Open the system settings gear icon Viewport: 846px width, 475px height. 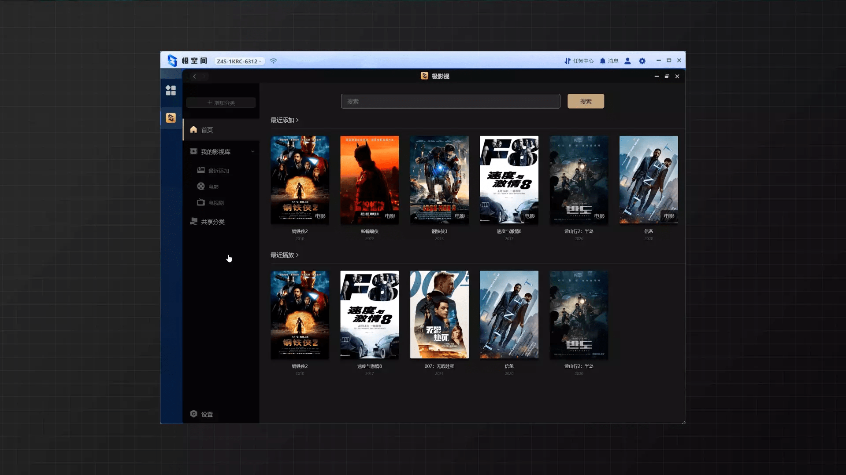[642, 61]
